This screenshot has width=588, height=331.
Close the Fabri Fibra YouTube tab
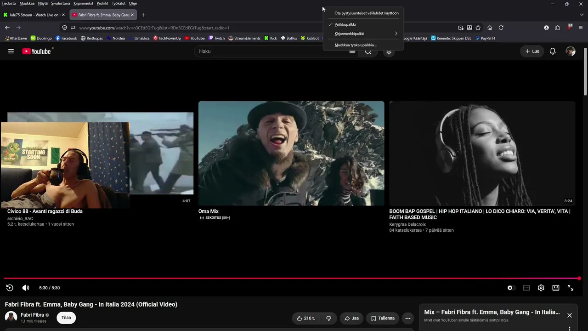132,15
